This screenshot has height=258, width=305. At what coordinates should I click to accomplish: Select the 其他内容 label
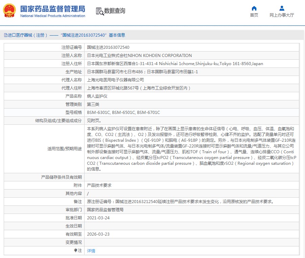pos(74,194)
